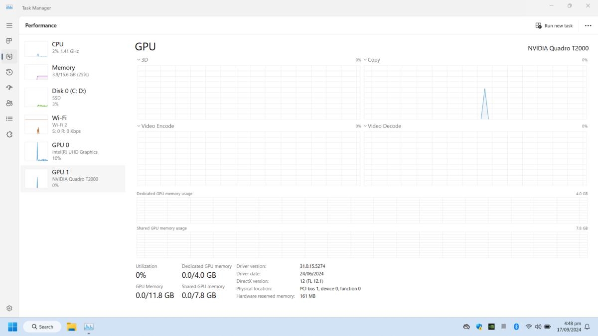Click the driver version value 31.0.15.5274
This screenshot has height=336, width=598.
point(312,266)
